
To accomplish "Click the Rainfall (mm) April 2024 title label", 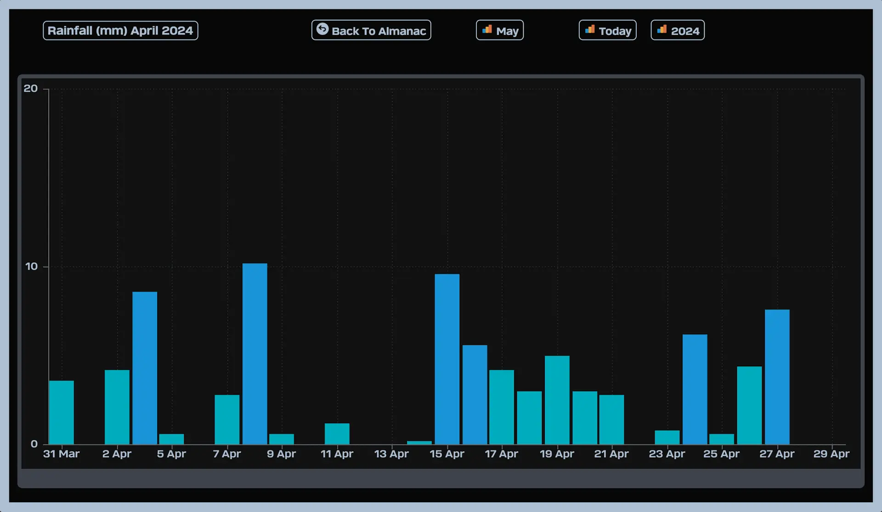I will click(x=120, y=31).
